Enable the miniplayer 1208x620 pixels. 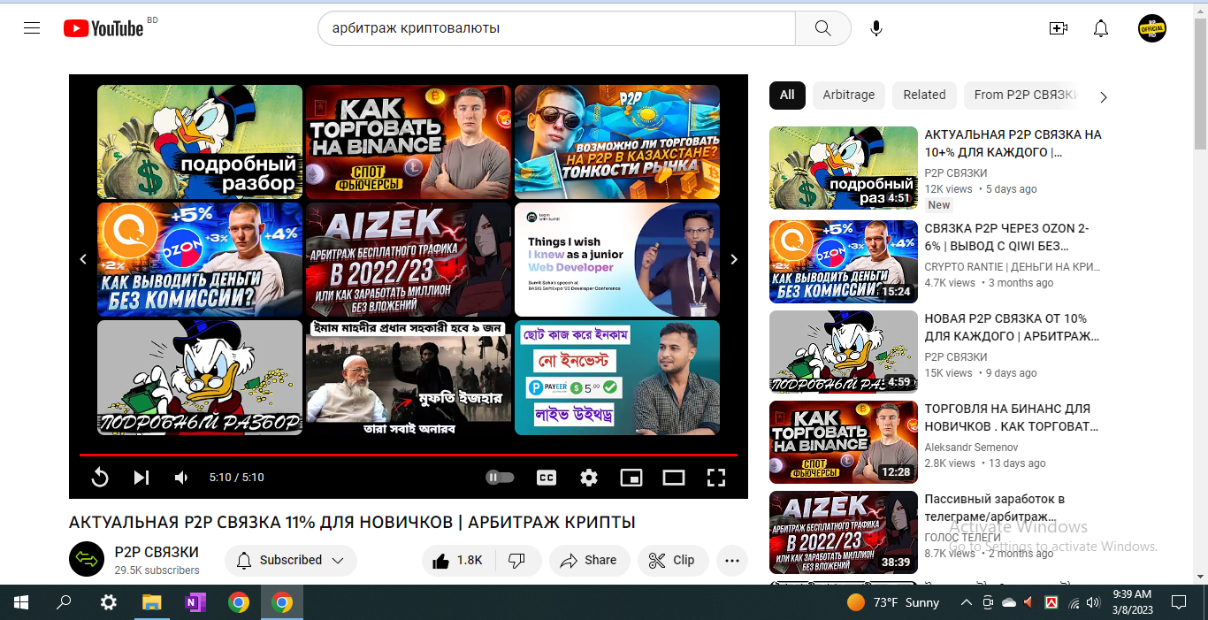point(631,478)
